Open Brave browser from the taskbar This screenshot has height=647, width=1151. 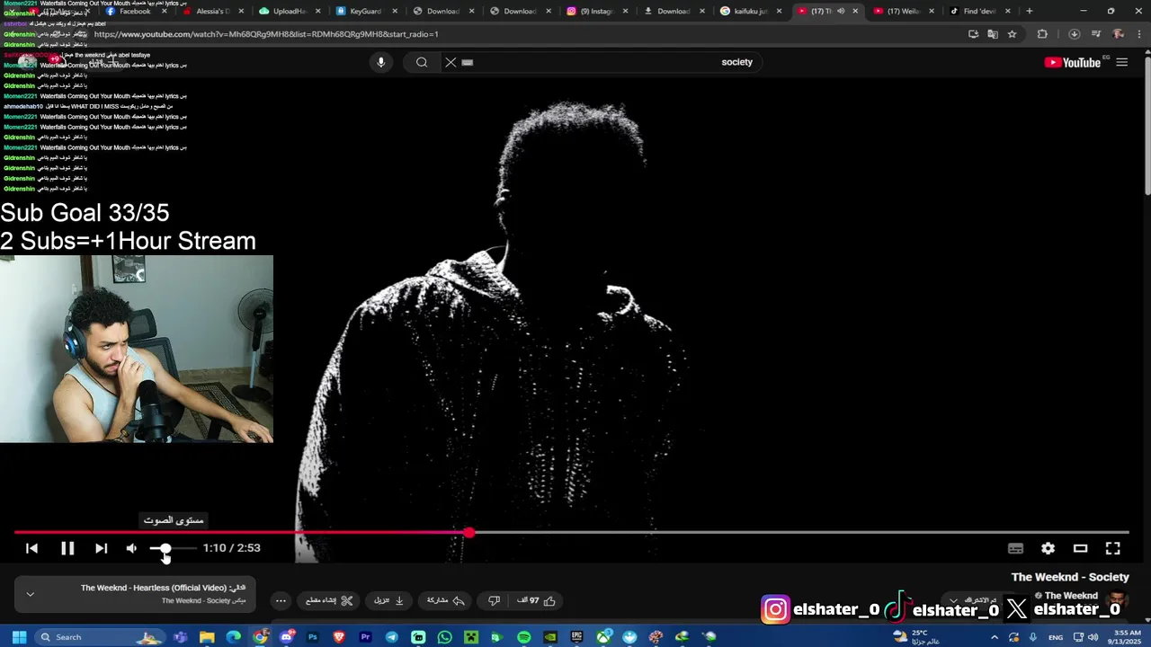pyautogui.click(x=339, y=636)
